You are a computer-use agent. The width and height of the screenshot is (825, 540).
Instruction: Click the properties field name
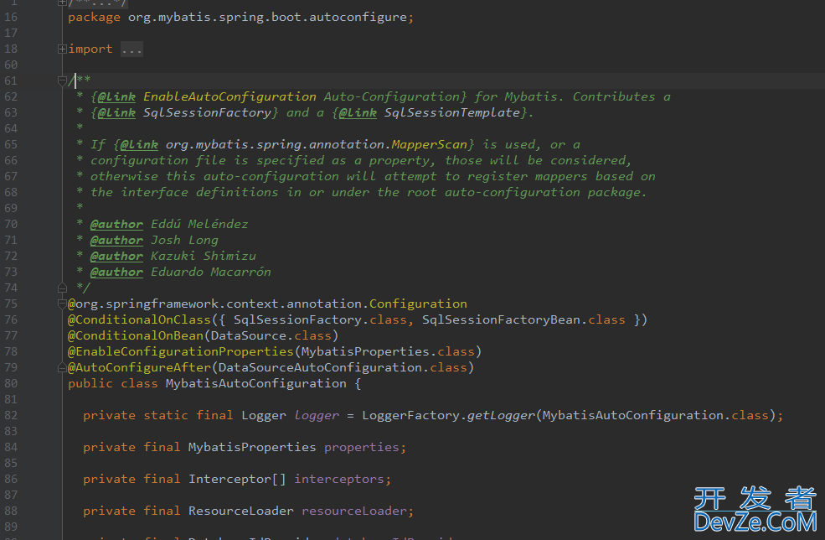tap(362, 447)
